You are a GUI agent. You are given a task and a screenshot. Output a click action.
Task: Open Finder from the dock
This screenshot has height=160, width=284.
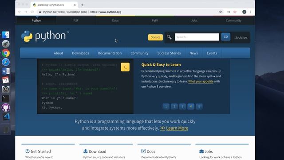click(6, 35)
